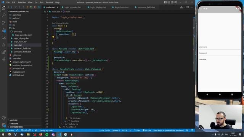Stop debugging with the red square
The width and height of the screenshot is (244, 137).
[35, 7]
